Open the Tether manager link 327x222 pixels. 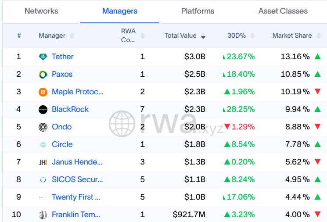(62, 57)
